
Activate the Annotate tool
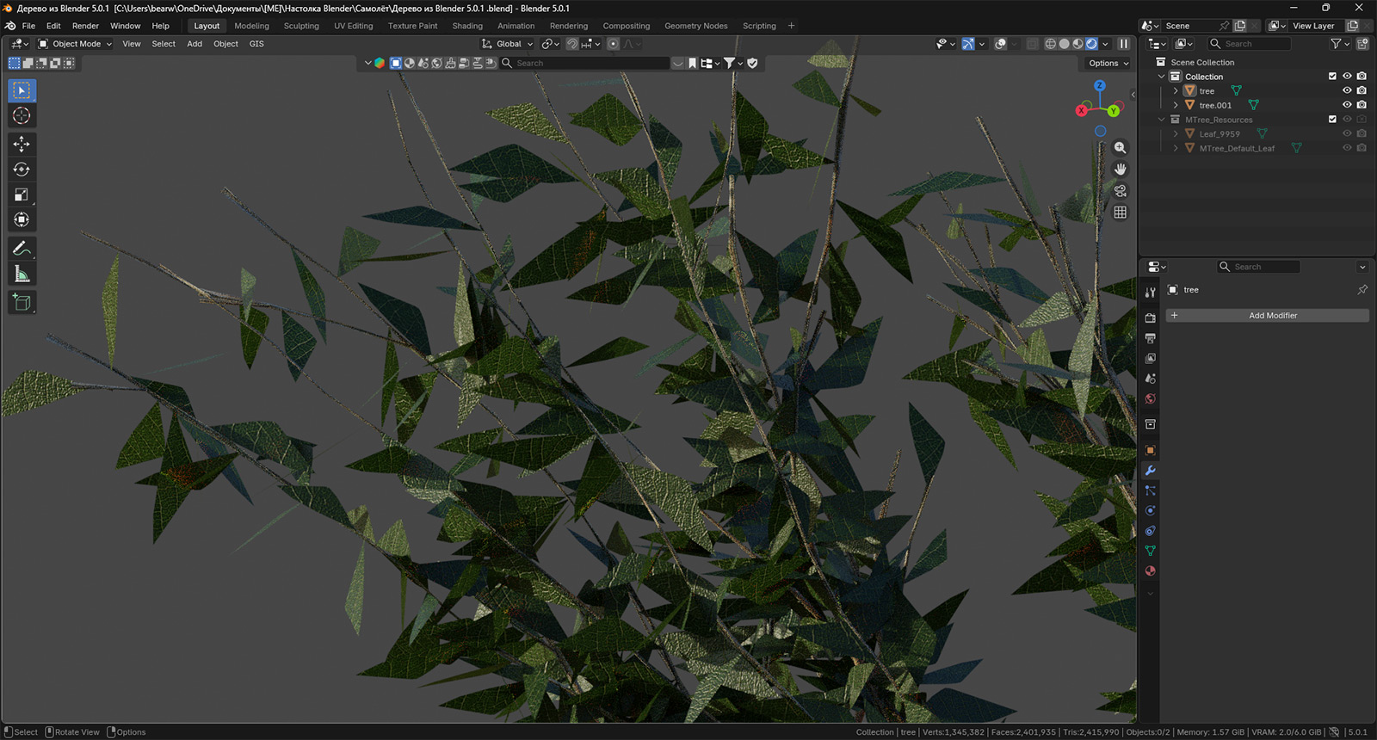tap(22, 249)
